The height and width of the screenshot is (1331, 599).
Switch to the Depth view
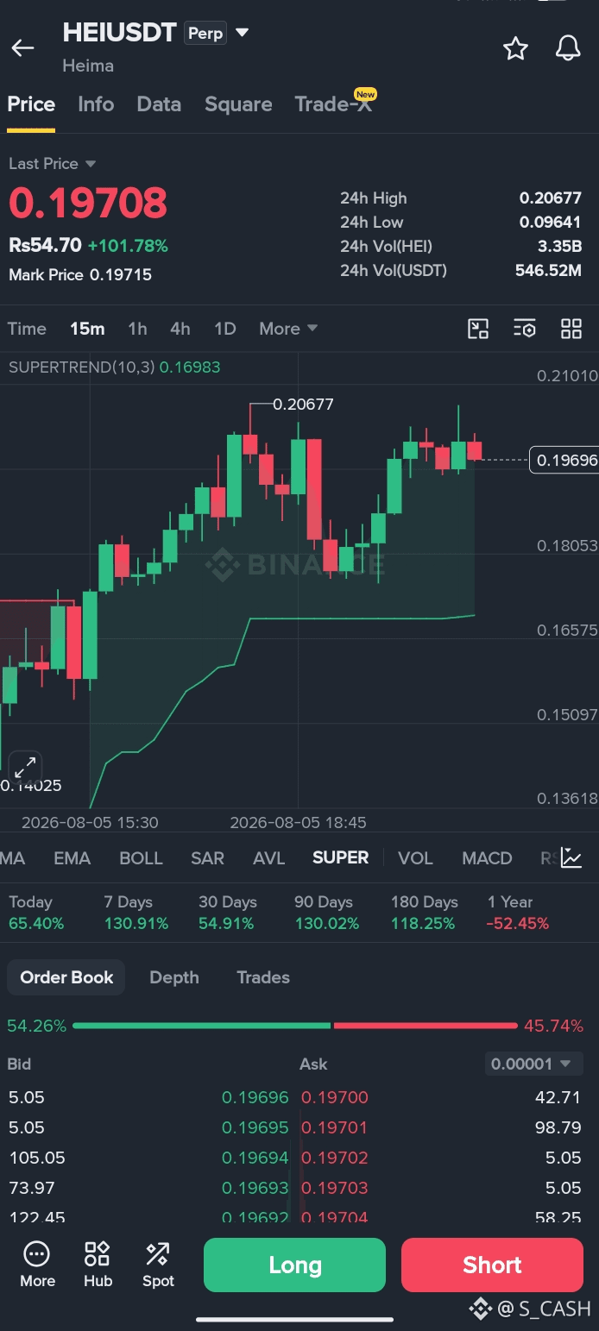pos(174,977)
